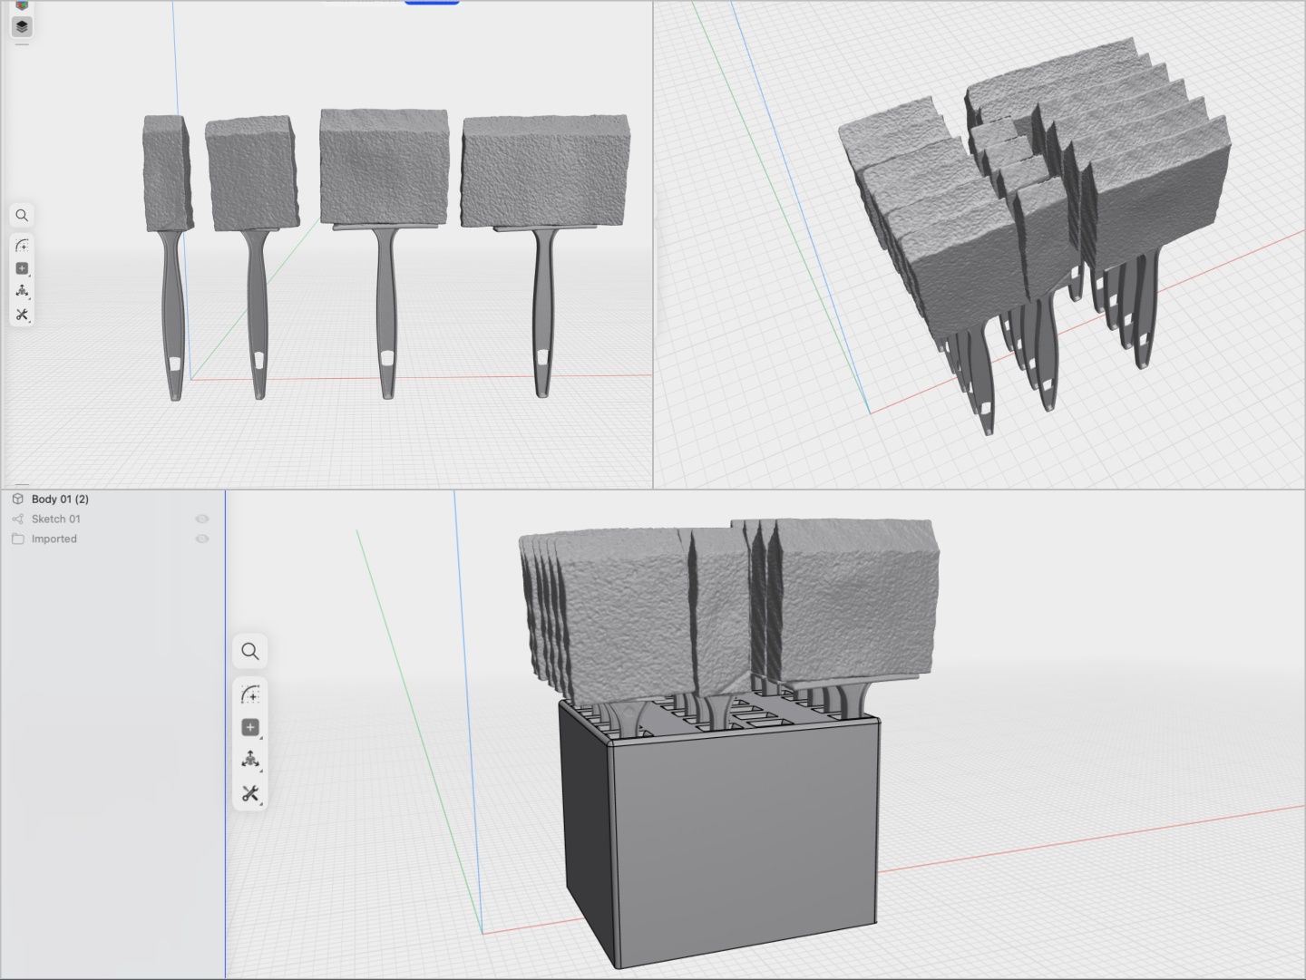Select the widest brush in the four-brush row
This screenshot has height=980, width=1306.
pos(544,172)
